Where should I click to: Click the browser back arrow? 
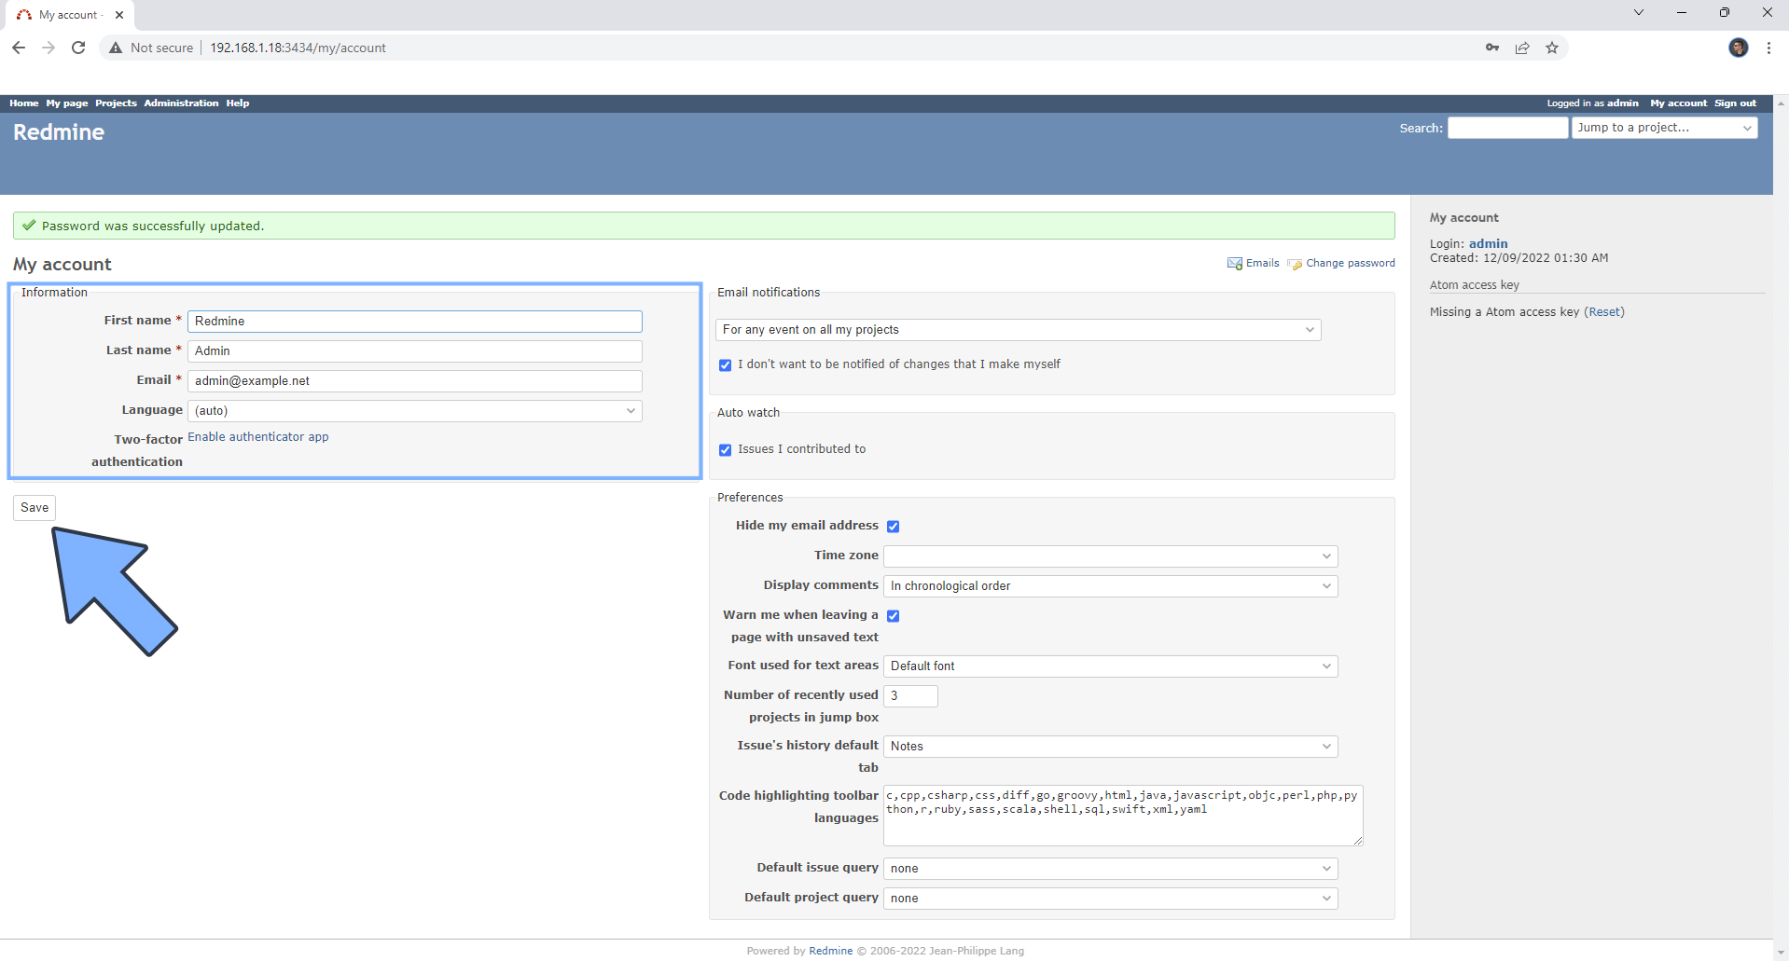pyautogui.click(x=18, y=48)
